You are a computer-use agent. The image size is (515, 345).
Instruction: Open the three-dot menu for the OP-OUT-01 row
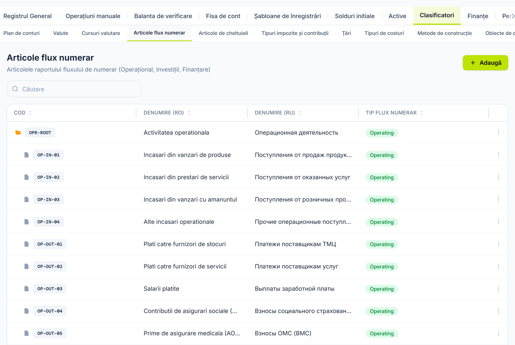tap(499, 244)
